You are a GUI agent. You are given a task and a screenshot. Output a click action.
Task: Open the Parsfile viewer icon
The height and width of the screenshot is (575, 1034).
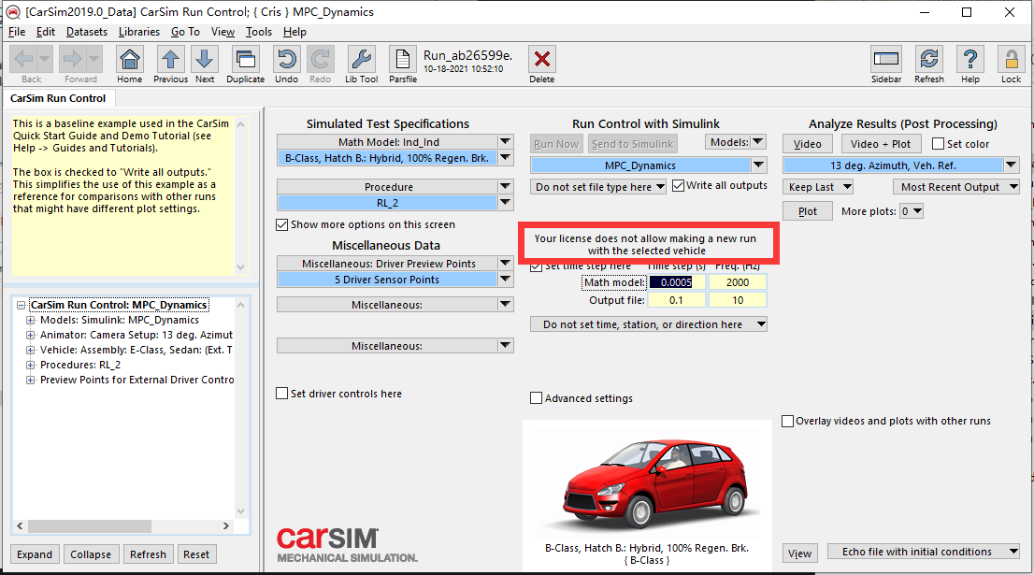(402, 59)
